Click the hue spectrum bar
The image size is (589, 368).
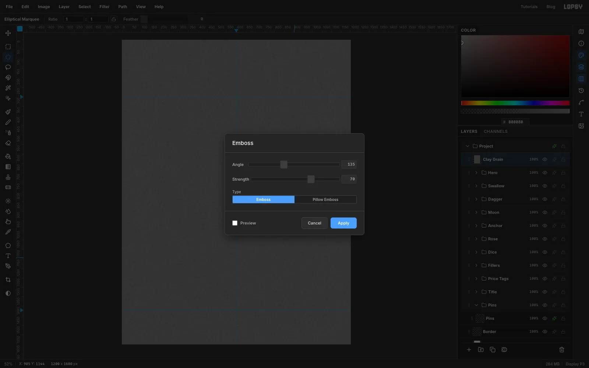(x=515, y=103)
